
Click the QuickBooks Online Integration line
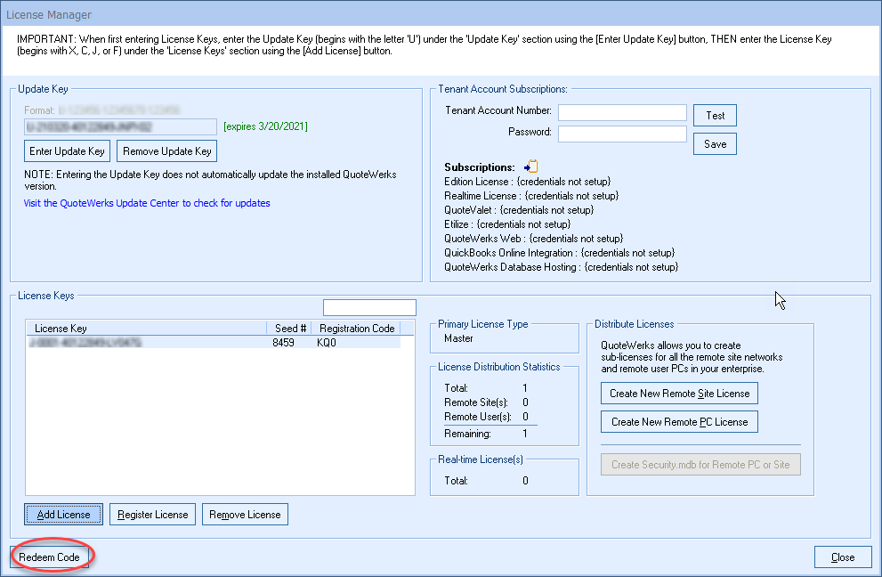(559, 252)
